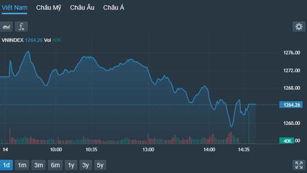The width and height of the screenshot is (307, 173).
Task: Open the chart type selector icon
Action: pos(6,27)
